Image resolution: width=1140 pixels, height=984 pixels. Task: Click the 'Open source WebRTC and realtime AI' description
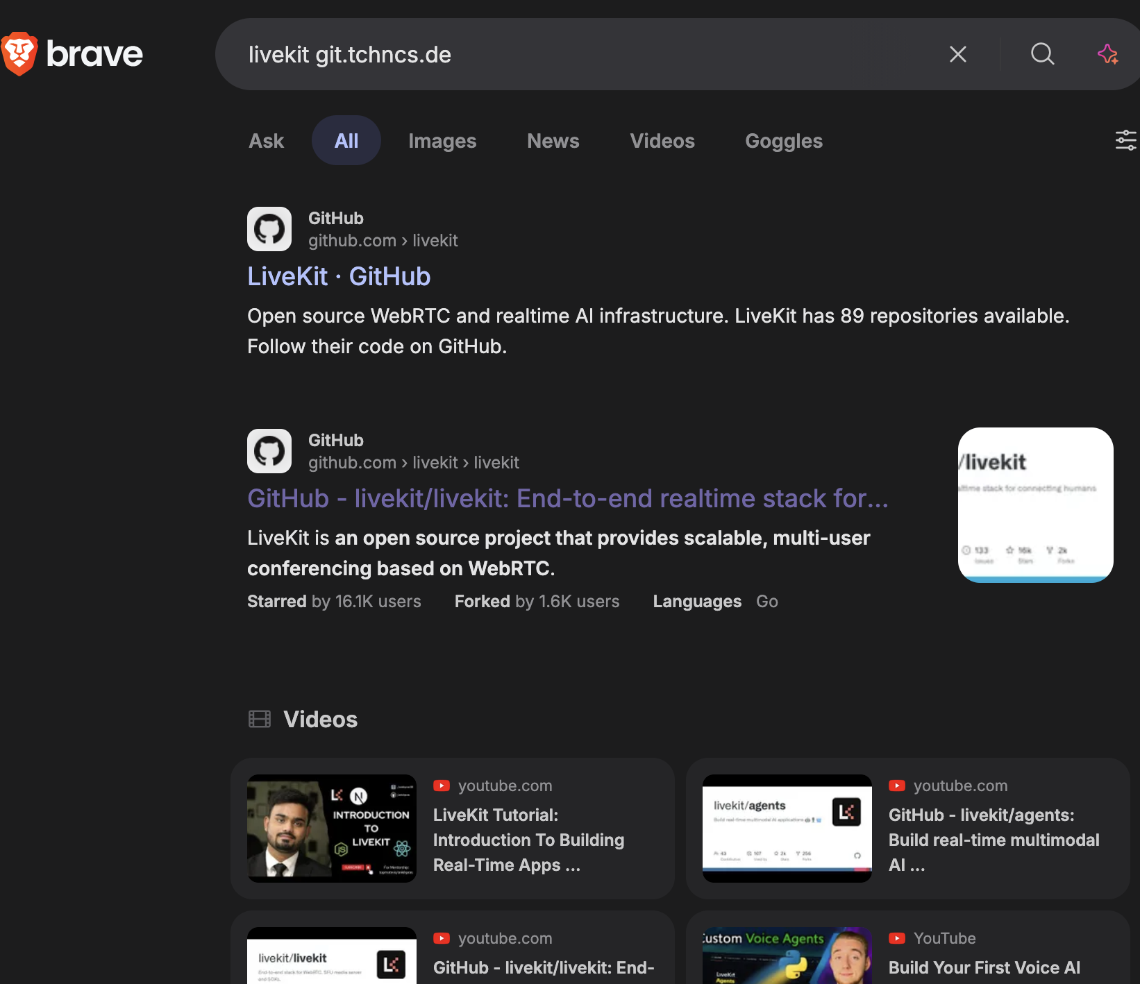click(x=658, y=331)
